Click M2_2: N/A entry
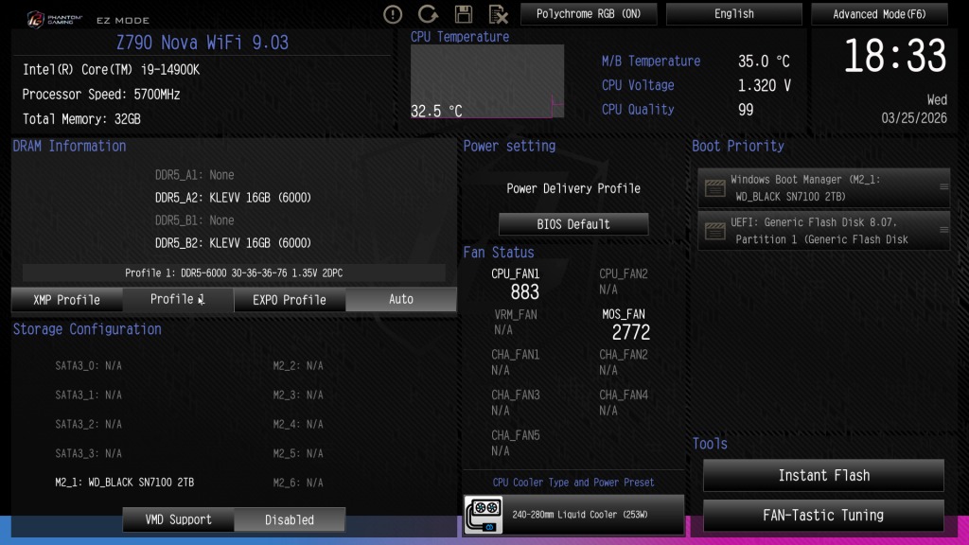 pos(298,366)
